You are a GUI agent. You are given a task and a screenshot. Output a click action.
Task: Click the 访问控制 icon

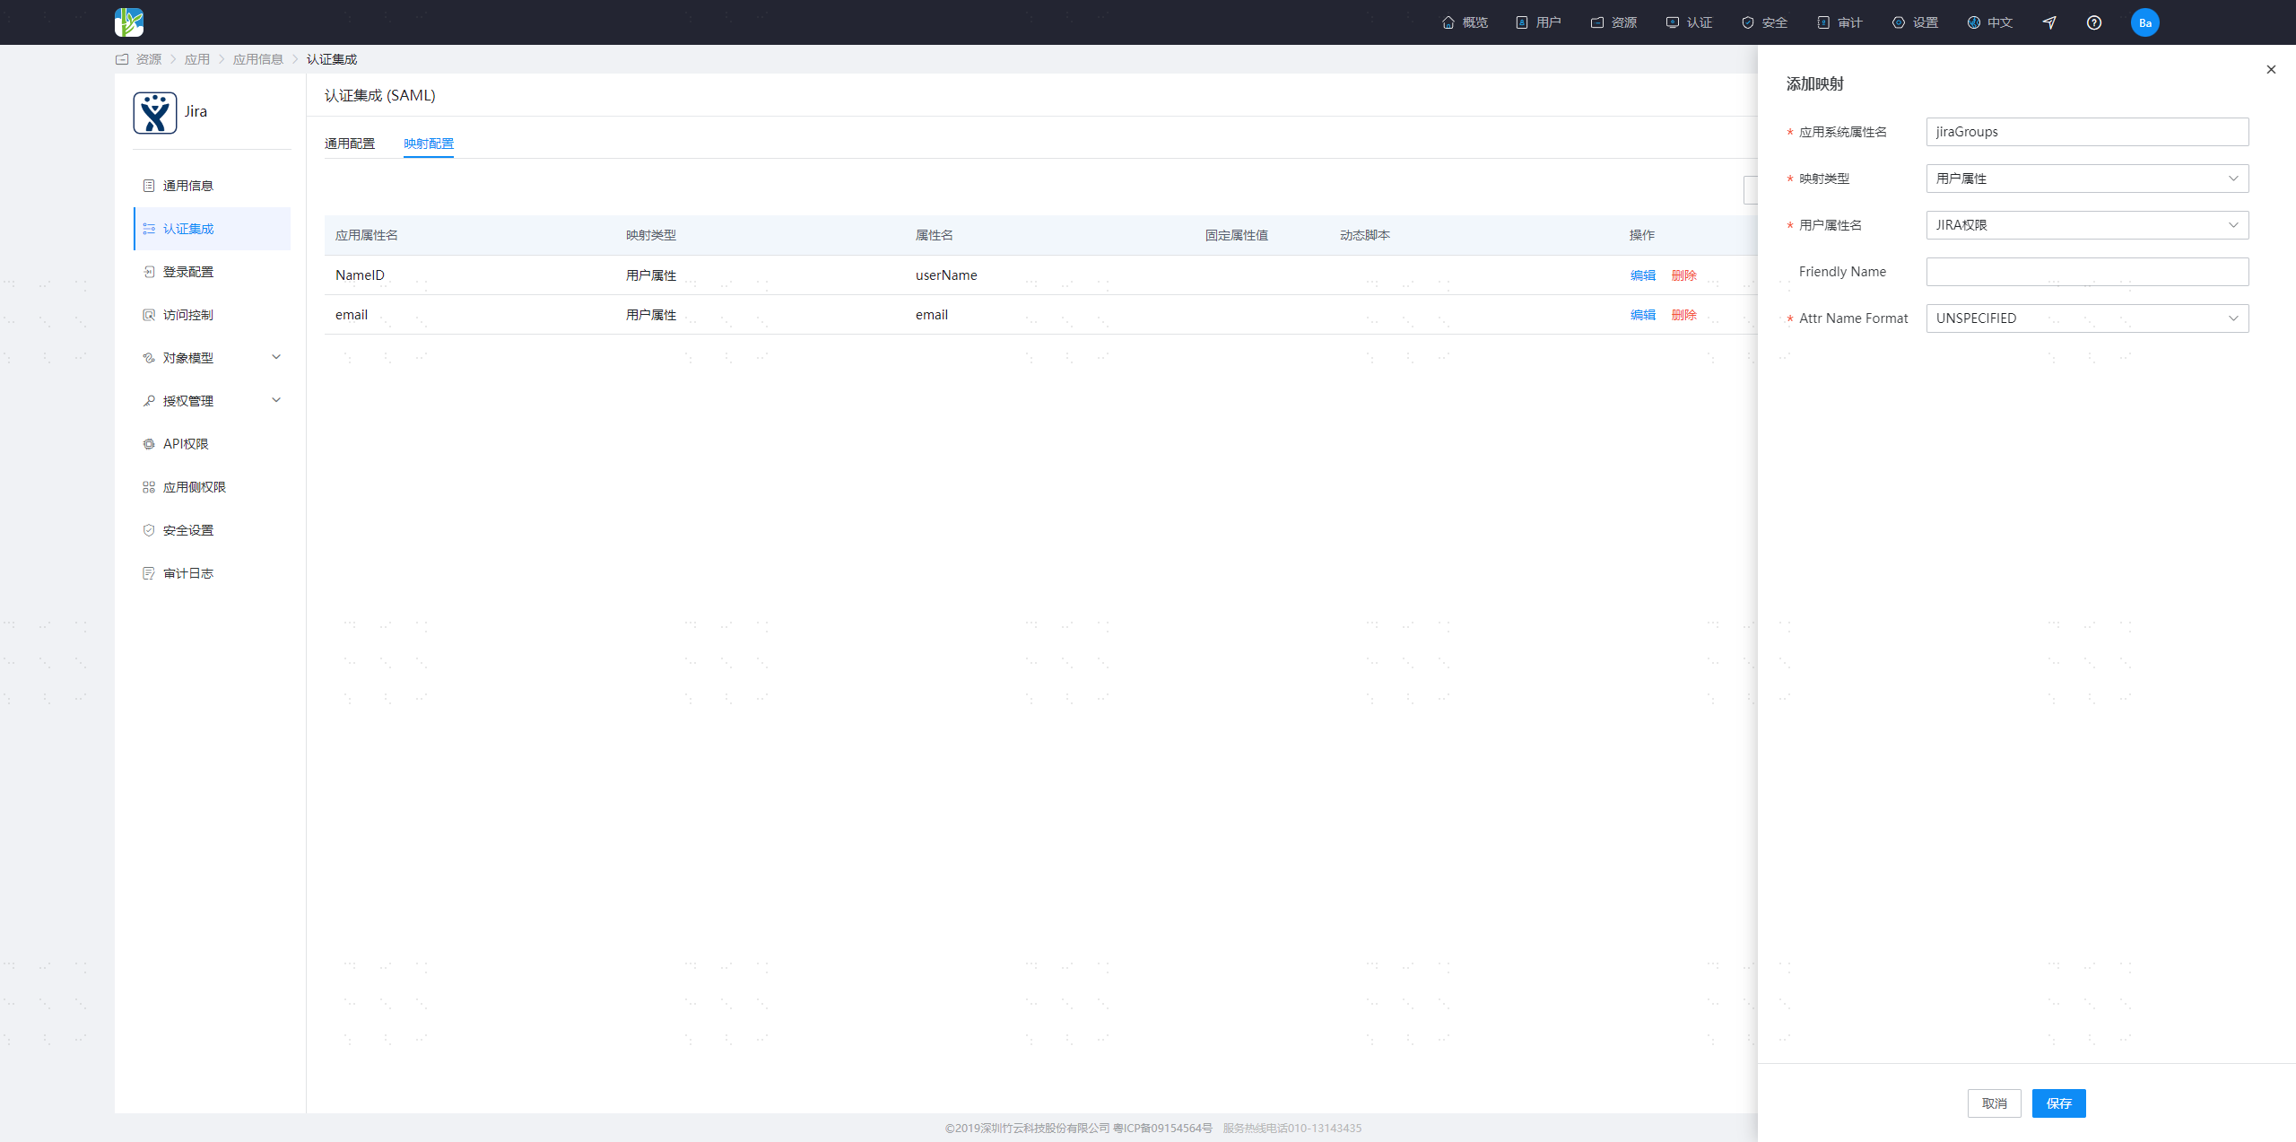point(149,315)
